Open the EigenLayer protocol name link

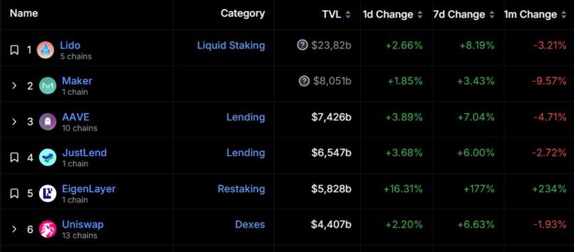(88, 189)
